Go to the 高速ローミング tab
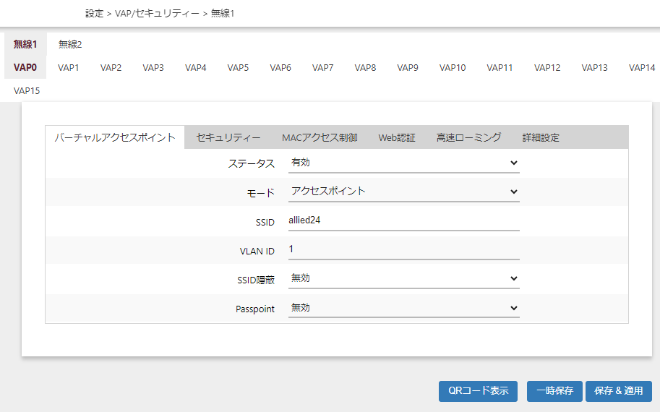The height and width of the screenshot is (412, 660). (468, 137)
